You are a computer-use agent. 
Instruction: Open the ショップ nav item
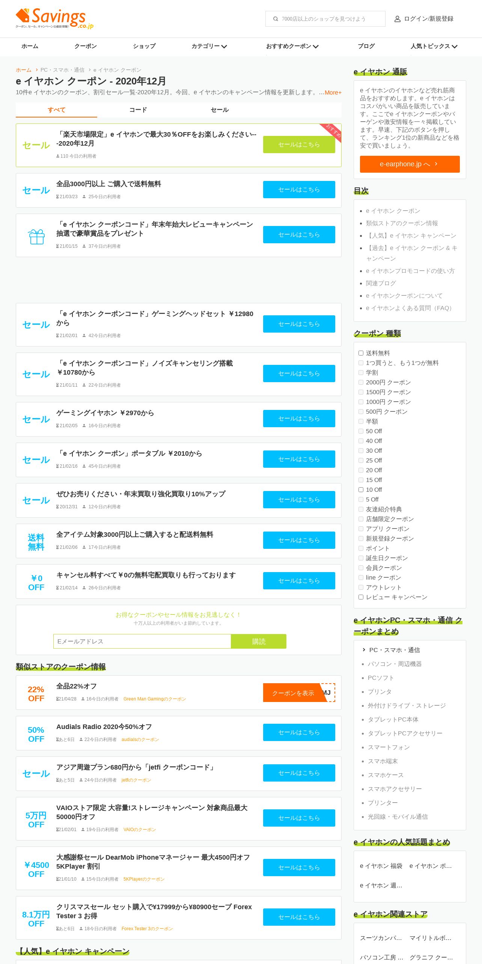point(144,46)
